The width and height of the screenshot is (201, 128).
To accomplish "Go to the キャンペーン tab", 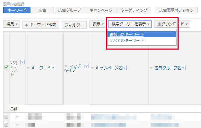I will click(100, 10).
